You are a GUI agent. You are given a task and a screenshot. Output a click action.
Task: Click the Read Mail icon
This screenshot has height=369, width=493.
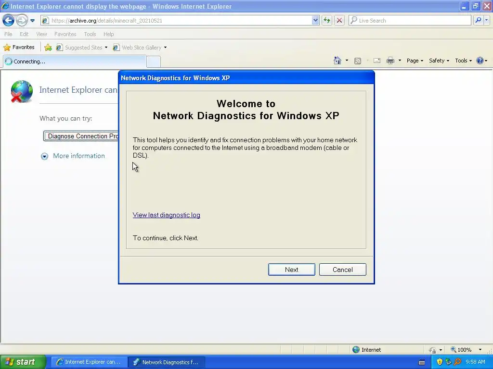[377, 61]
